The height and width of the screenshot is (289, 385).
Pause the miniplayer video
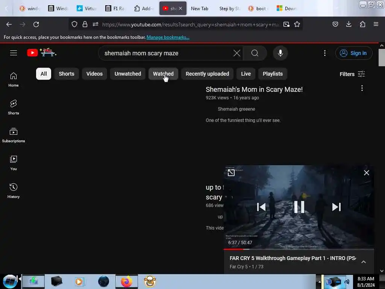[299, 207]
